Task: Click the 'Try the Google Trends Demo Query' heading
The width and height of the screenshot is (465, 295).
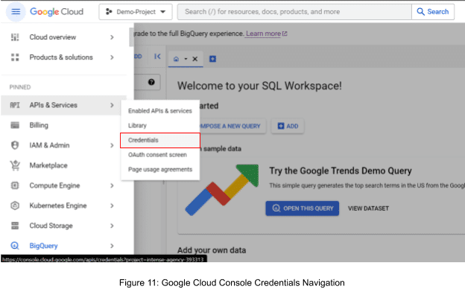Action: (x=341, y=171)
